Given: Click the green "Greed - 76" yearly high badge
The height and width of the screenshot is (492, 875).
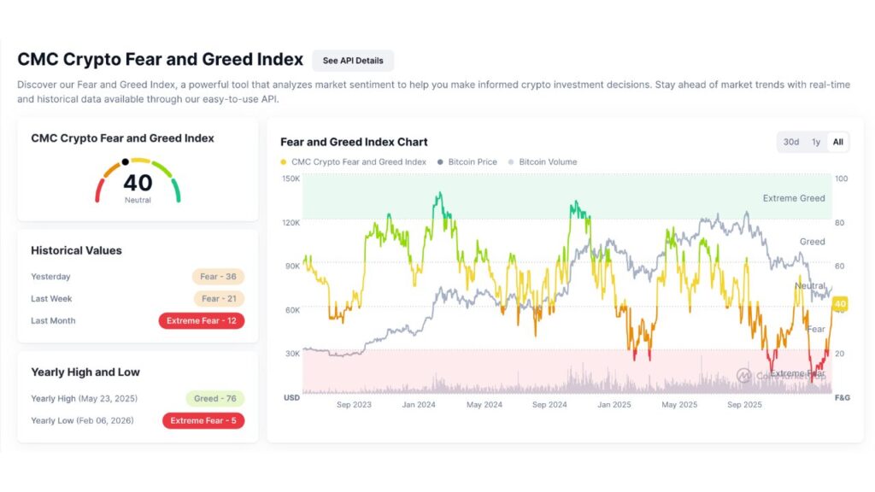Looking at the screenshot, I should (215, 398).
